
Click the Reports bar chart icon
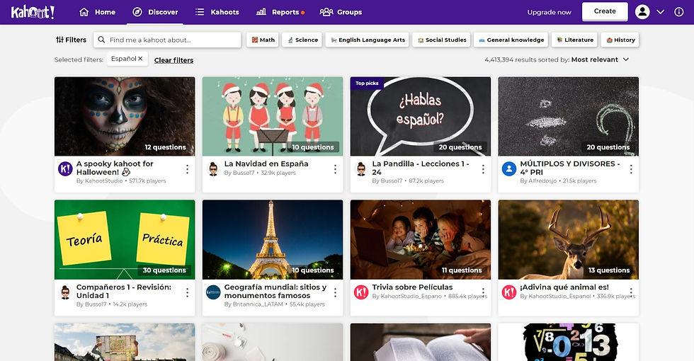tap(261, 12)
